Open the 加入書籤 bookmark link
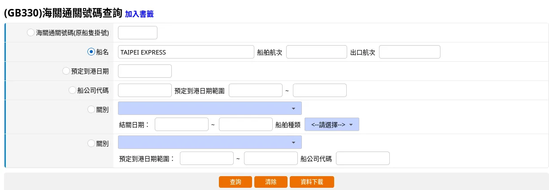The image size is (549, 190). click(139, 14)
